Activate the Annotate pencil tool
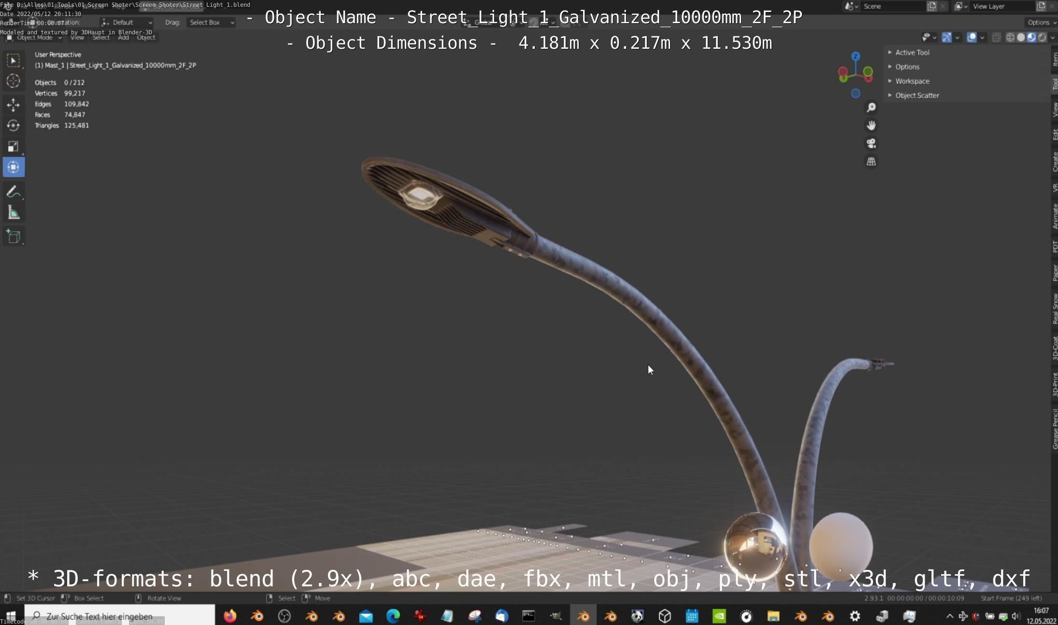 [13, 192]
